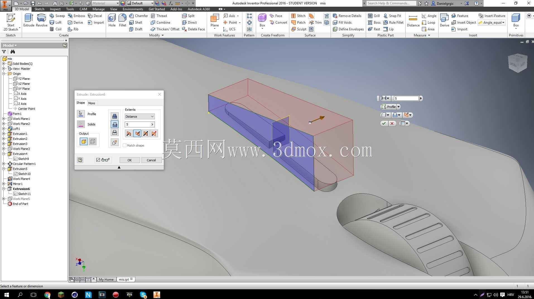The width and height of the screenshot is (534, 299).
Task: Open the Environments ribbon tab
Action: [x=133, y=9]
